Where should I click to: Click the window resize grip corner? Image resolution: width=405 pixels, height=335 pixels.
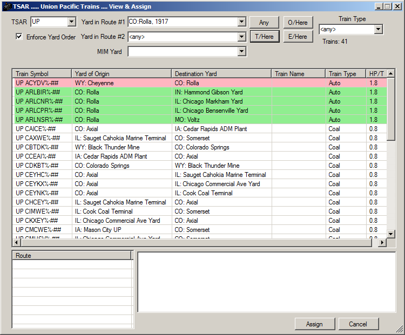click(400, 329)
